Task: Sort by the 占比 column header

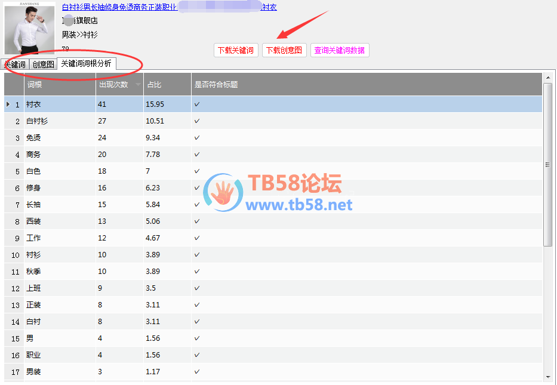Action: (167, 85)
